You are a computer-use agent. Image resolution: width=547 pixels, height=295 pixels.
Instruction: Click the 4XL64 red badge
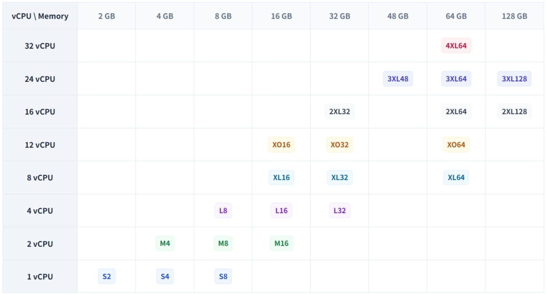pos(456,46)
